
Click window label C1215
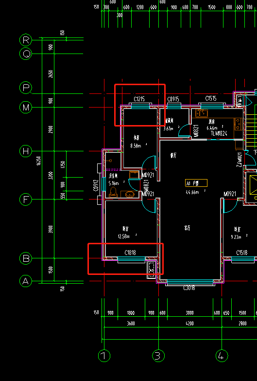coord(139,99)
